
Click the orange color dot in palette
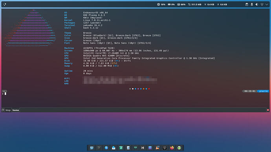(x=144, y=89)
